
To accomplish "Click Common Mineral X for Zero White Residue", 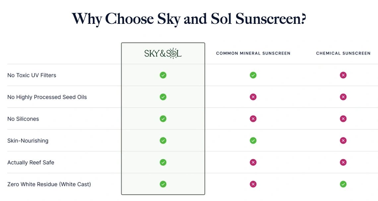I will click(x=253, y=184).
